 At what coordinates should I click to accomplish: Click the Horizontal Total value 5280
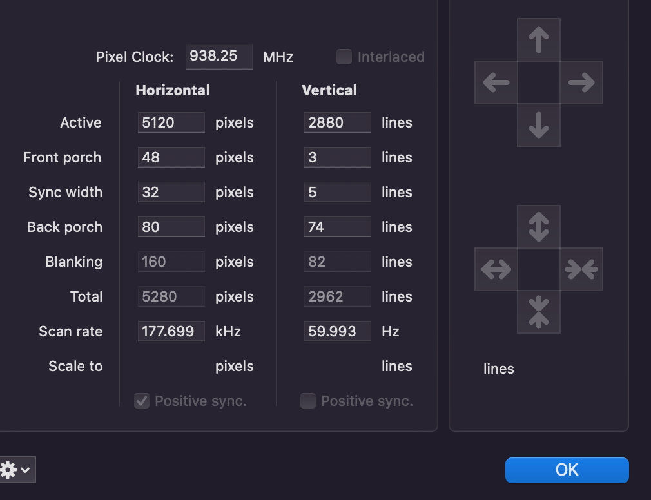(171, 296)
